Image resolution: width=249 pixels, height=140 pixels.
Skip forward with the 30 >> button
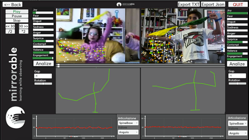23,26
